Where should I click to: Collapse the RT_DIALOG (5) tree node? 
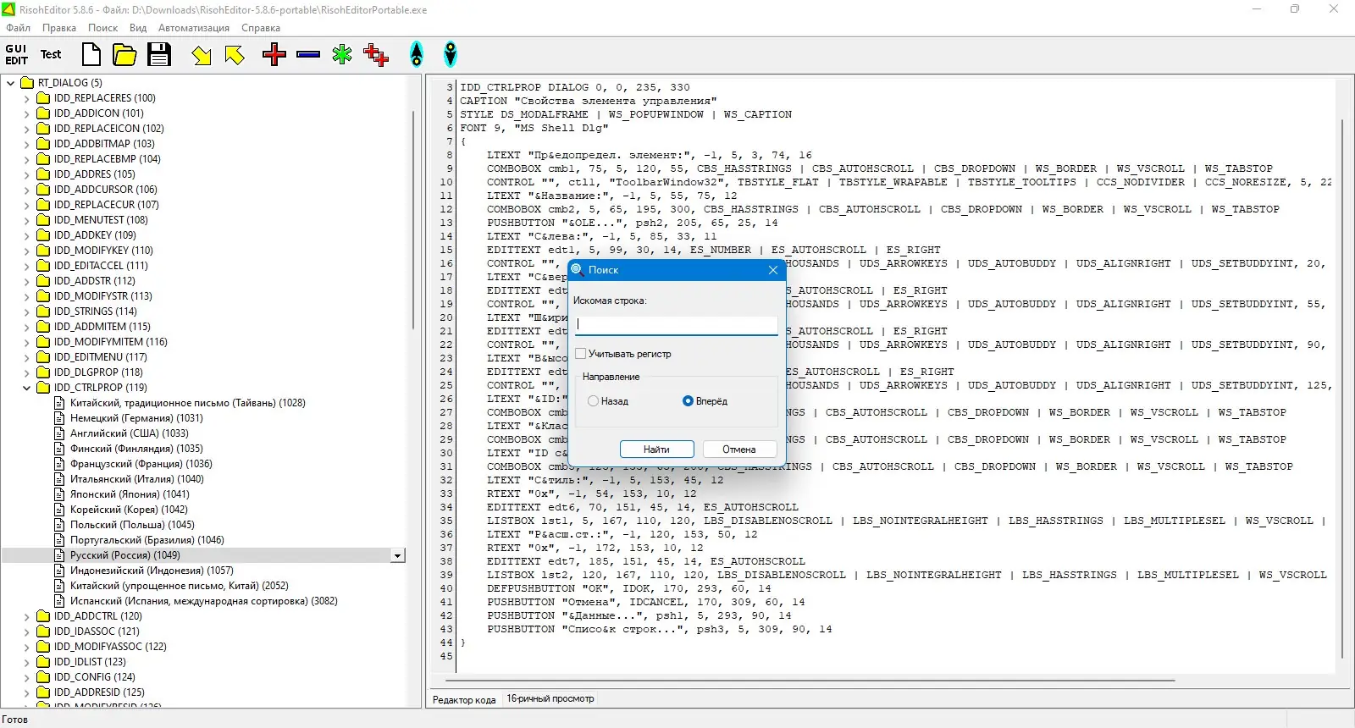click(x=10, y=83)
